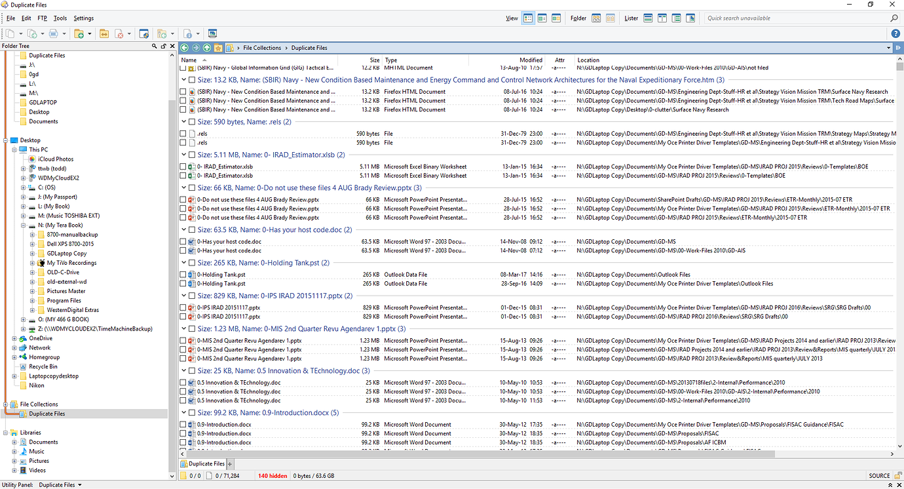Open Help via the blue question mark
The width and height of the screenshot is (904, 489).
(895, 33)
